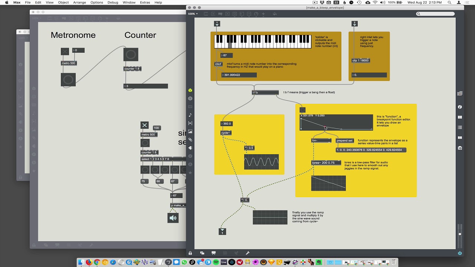Open Spotify from the Dock
This screenshot has height=267, width=475.
click(216, 262)
